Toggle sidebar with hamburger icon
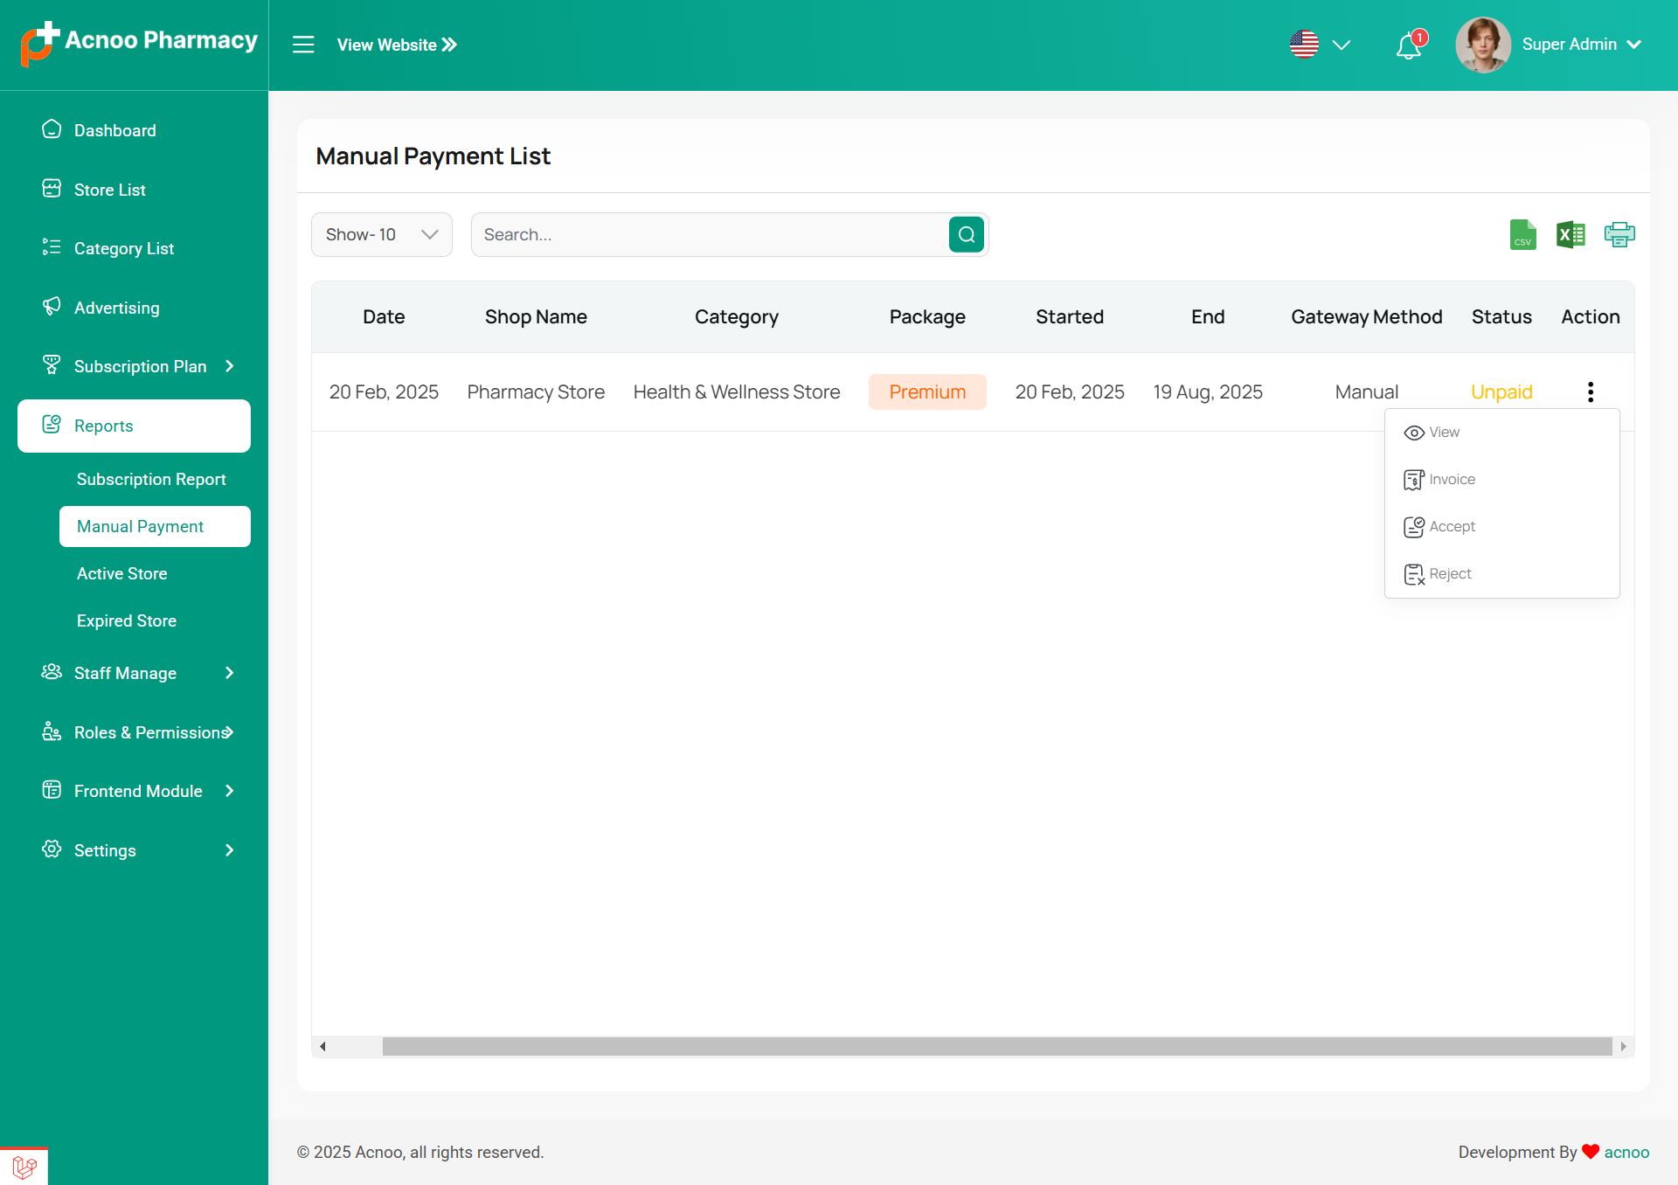The width and height of the screenshot is (1678, 1185). pyautogui.click(x=303, y=45)
